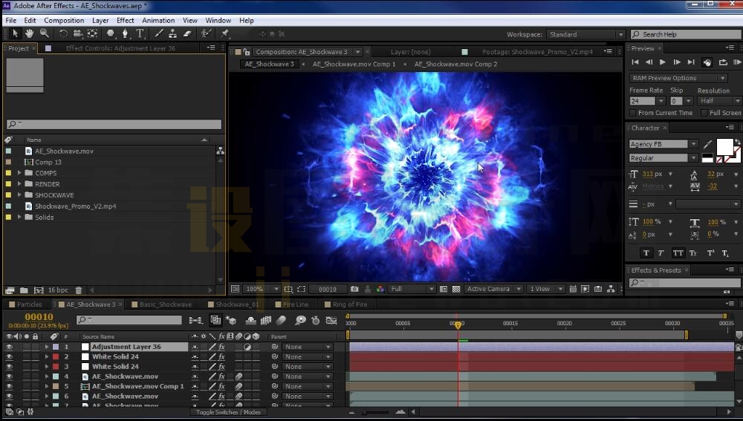Toggle visibility of layer 6 AE_Shockwave.mov
The image size is (743, 421).
click(x=9, y=396)
